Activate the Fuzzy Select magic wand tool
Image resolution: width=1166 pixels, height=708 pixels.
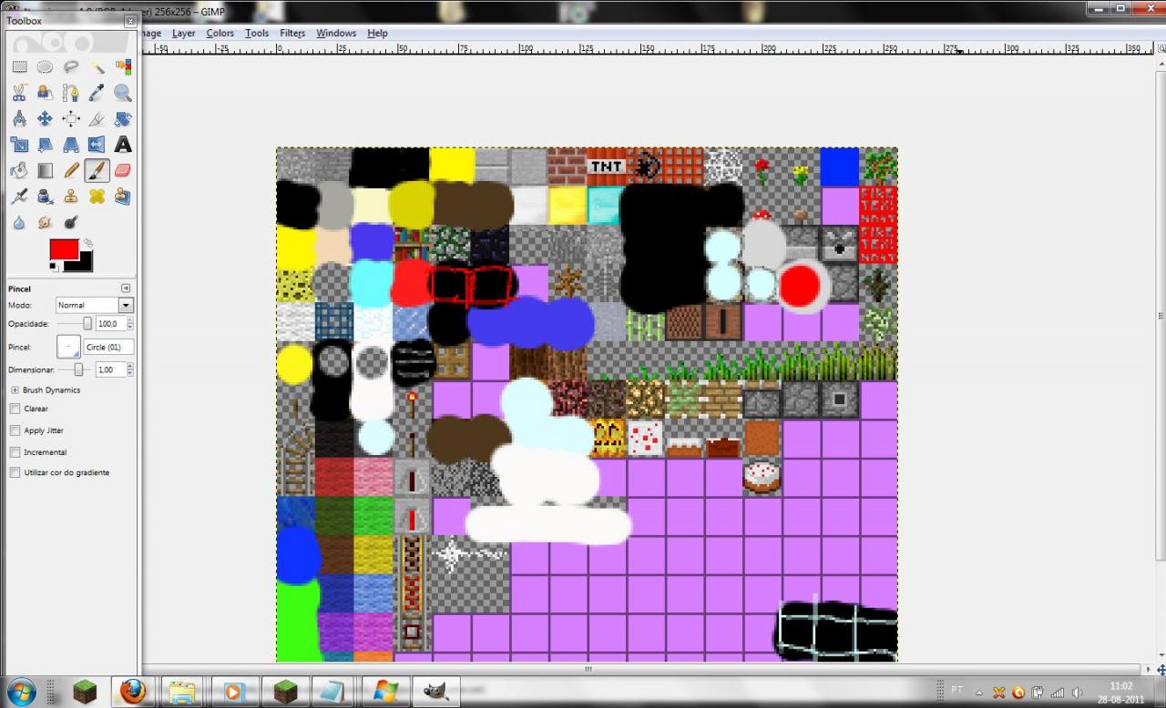point(97,66)
